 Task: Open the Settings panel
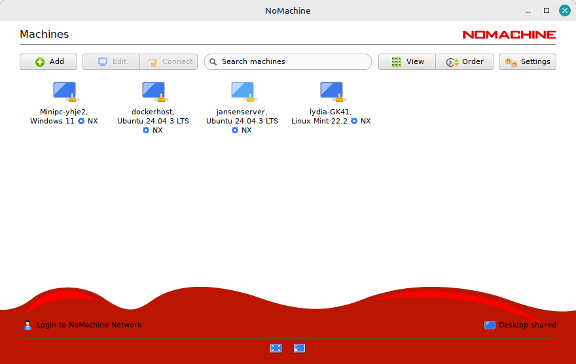[x=528, y=61]
